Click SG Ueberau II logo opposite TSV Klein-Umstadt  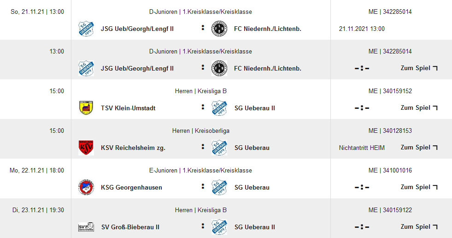pos(219,108)
